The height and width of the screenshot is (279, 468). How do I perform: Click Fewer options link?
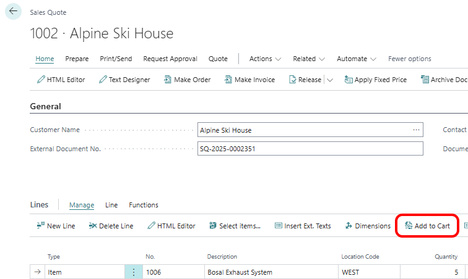tap(409, 59)
